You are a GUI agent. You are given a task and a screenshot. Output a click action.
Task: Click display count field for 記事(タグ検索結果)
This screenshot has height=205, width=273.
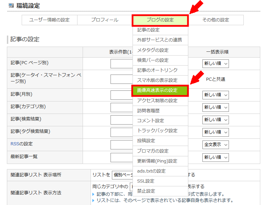tap(122, 132)
